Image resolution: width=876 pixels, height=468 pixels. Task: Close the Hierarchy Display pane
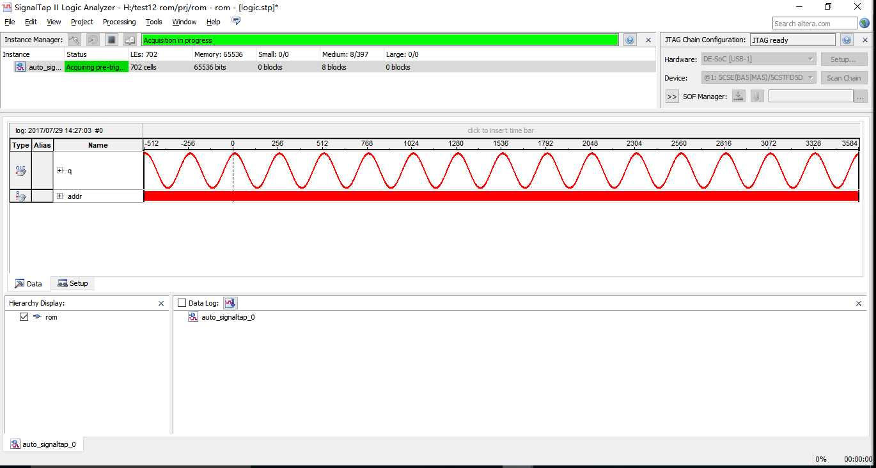(161, 303)
